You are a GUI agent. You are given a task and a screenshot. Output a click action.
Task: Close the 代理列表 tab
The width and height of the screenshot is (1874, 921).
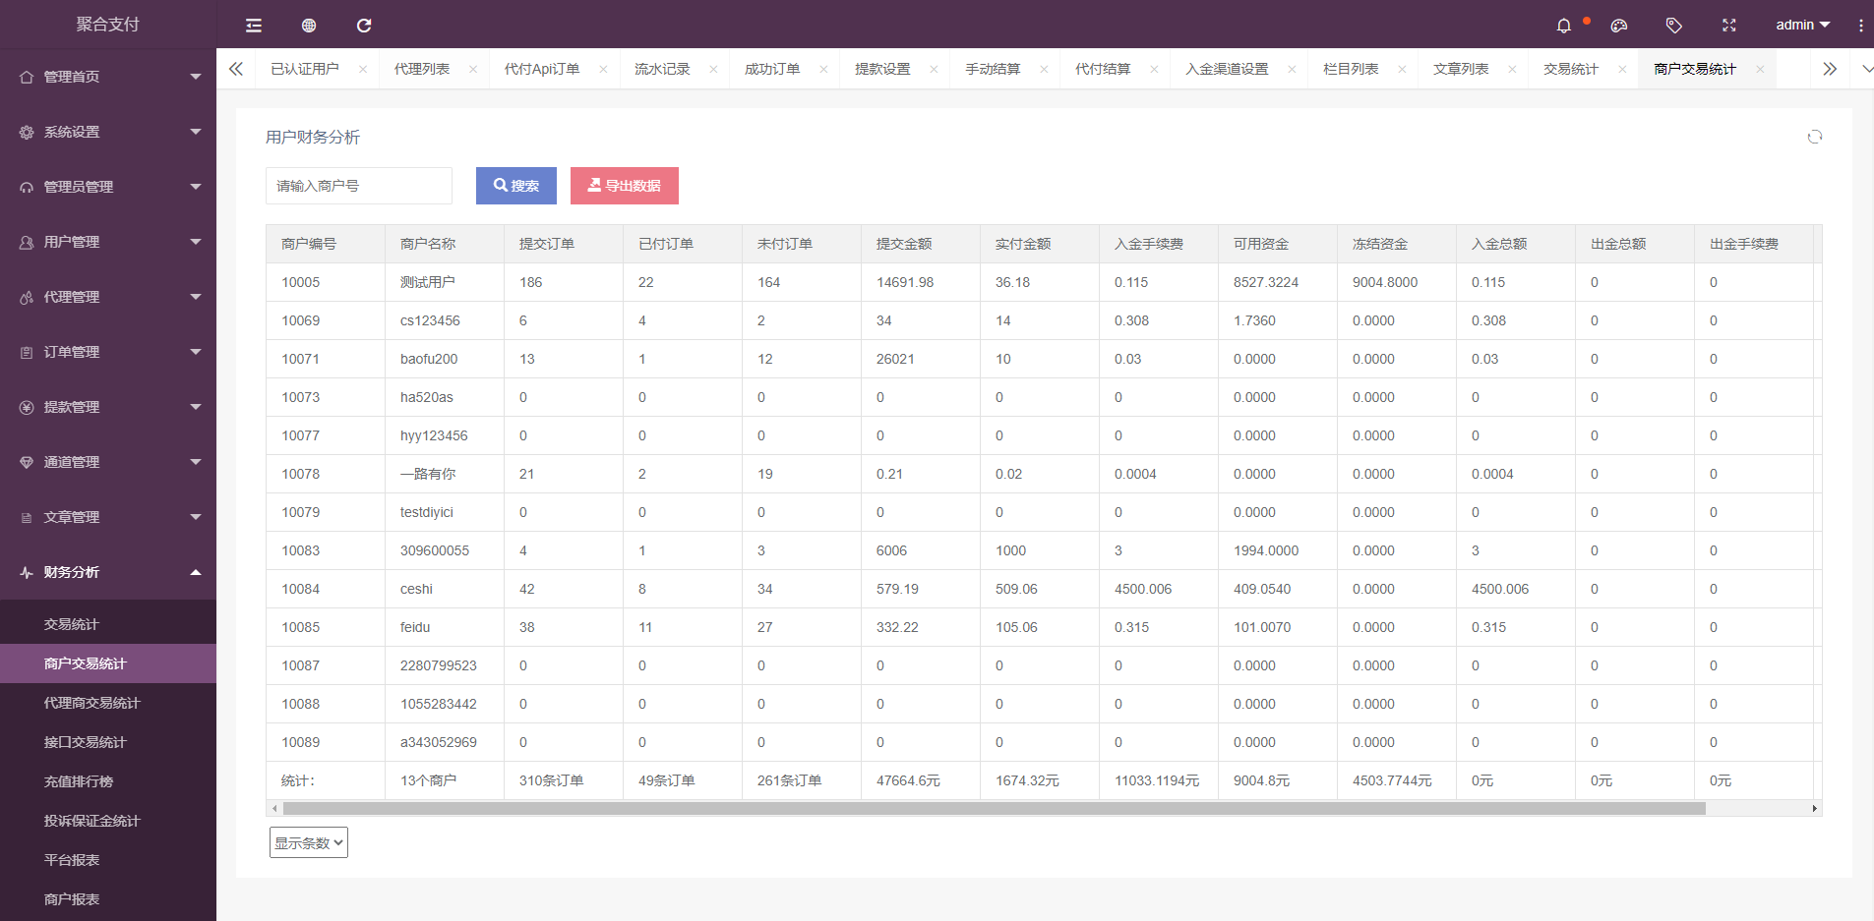click(473, 69)
